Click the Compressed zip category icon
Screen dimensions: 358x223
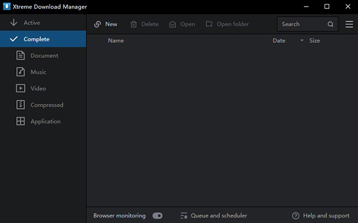pyautogui.click(x=20, y=105)
